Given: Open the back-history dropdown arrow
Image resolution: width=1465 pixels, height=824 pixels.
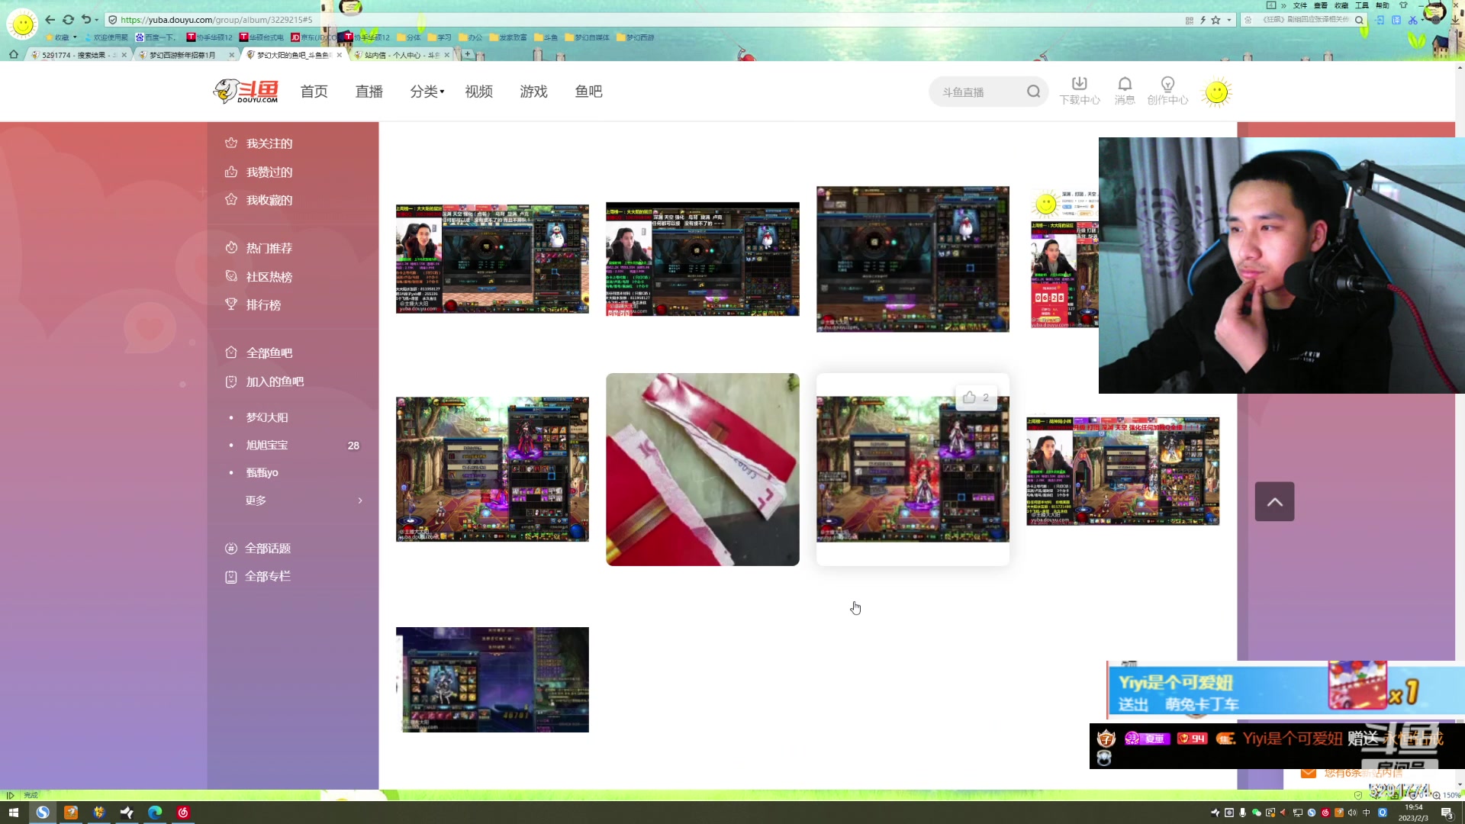Looking at the screenshot, I should [96, 20].
